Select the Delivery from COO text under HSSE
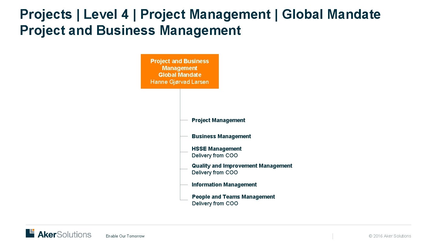The image size is (437, 246). tap(215, 155)
